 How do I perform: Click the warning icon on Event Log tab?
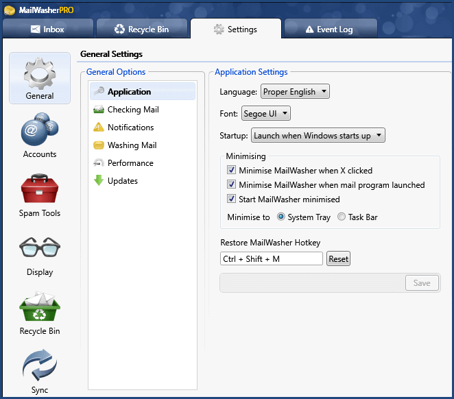tap(309, 29)
